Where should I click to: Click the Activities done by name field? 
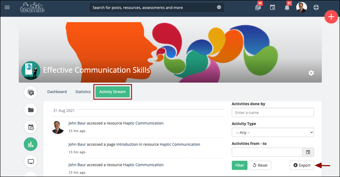tap(273, 112)
